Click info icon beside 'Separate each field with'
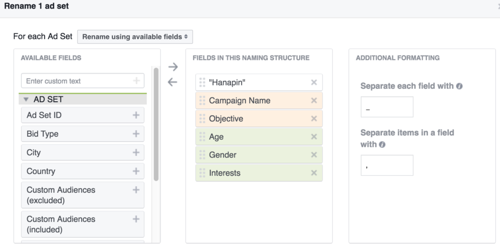The width and height of the screenshot is (500, 247). 459,86
